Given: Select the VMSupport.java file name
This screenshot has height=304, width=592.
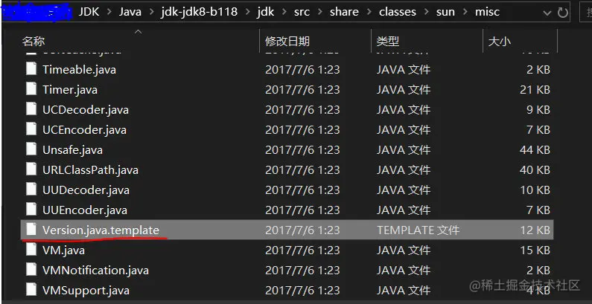Looking at the screenshot, I should 86,290.
